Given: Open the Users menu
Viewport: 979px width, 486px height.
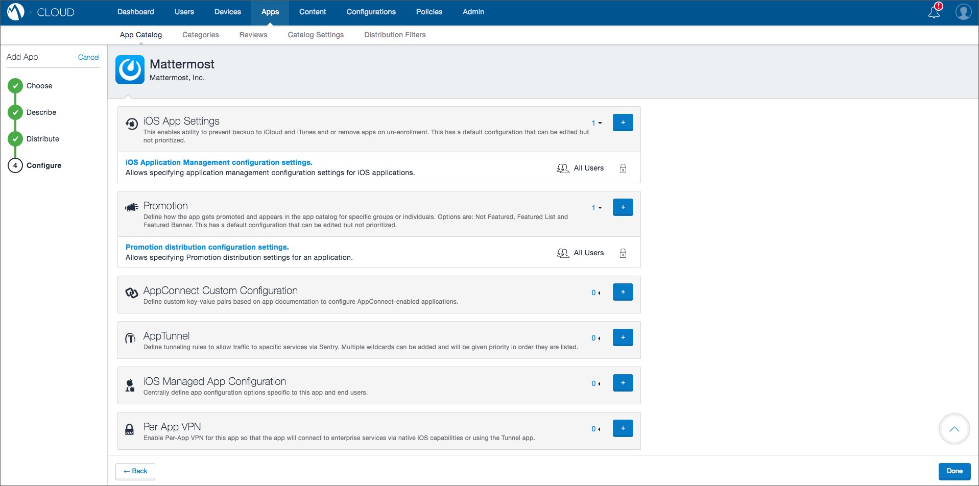Looking at the screenshot, I should click(184, 12).
